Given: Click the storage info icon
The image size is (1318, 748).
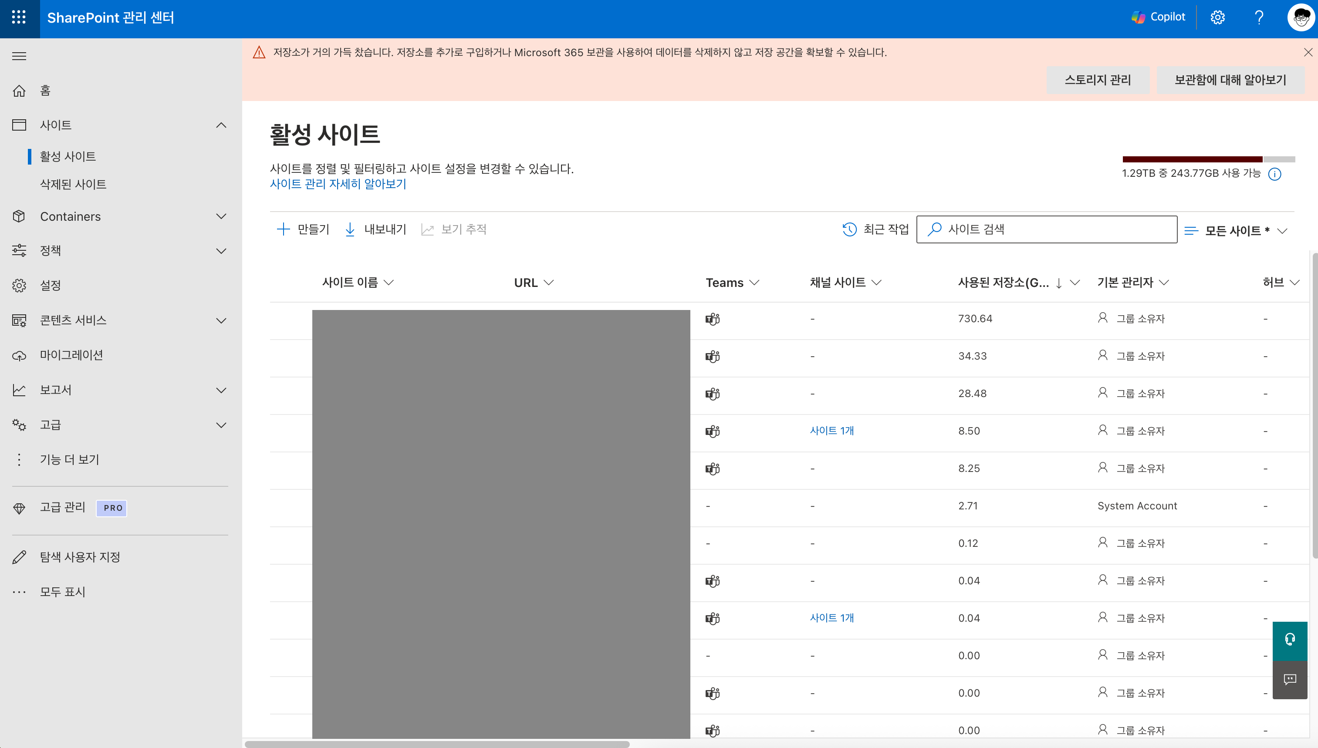Looking at the screenshot, I should (x=1274, y=174).
